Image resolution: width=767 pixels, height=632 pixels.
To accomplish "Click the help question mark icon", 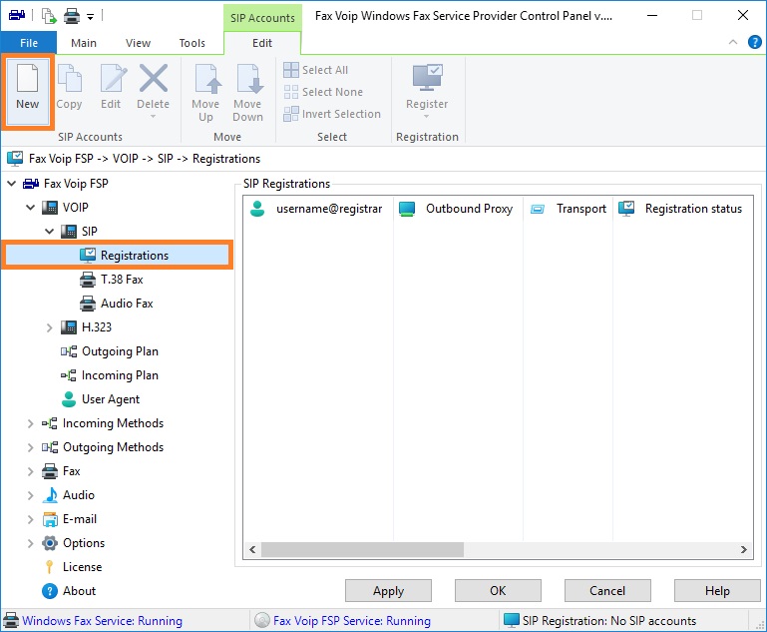I will coord(755,43).
